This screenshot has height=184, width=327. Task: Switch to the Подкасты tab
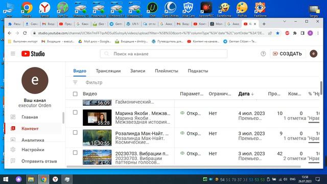click(x=198, y=71)
